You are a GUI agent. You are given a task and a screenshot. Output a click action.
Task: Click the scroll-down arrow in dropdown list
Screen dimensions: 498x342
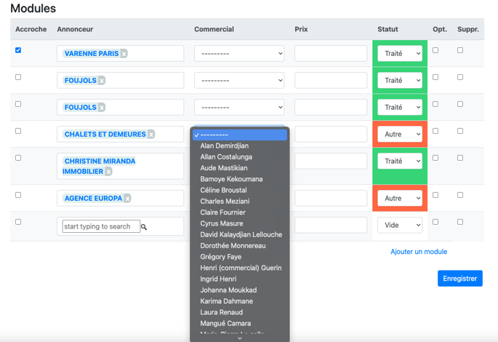click(239, 338)
